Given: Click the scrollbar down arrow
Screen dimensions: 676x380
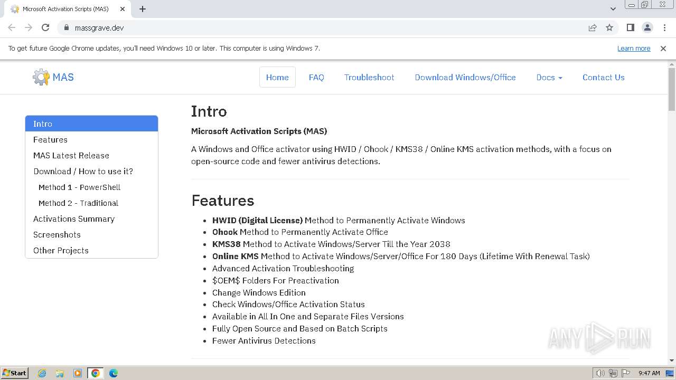Looking at the screenshot, I should pos(672,360).
